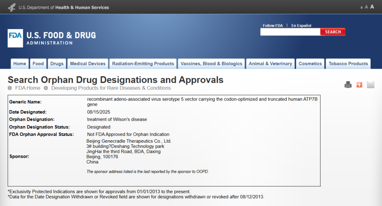Select largest text size letter
382x206 pixels.
coord(372,7)
